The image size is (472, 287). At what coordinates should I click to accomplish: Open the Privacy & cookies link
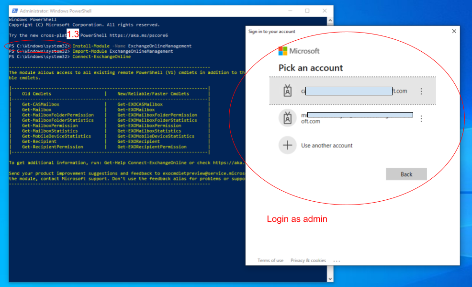[x=308, y=261]
